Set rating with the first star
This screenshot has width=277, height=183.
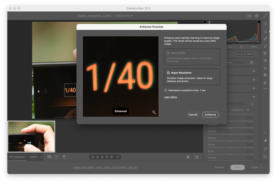pyautogui.click(x=93, y=157)
